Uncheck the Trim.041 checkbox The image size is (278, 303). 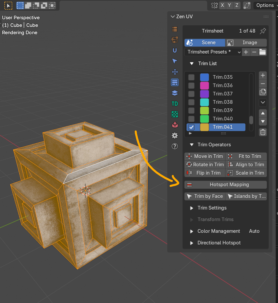point(191,127)
